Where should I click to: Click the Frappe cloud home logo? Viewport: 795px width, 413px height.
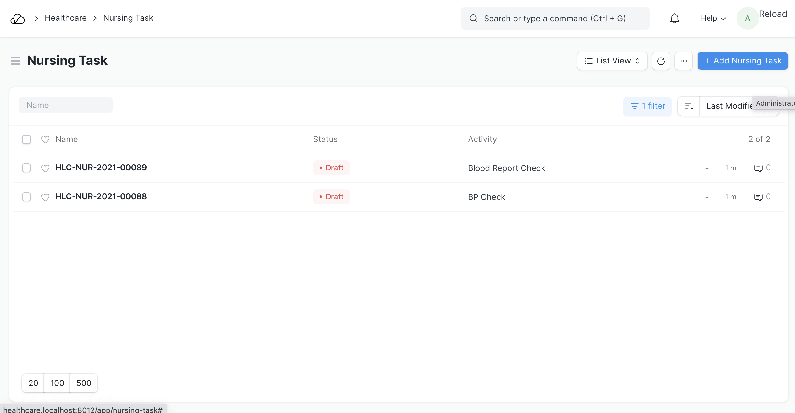click(18, 19)
